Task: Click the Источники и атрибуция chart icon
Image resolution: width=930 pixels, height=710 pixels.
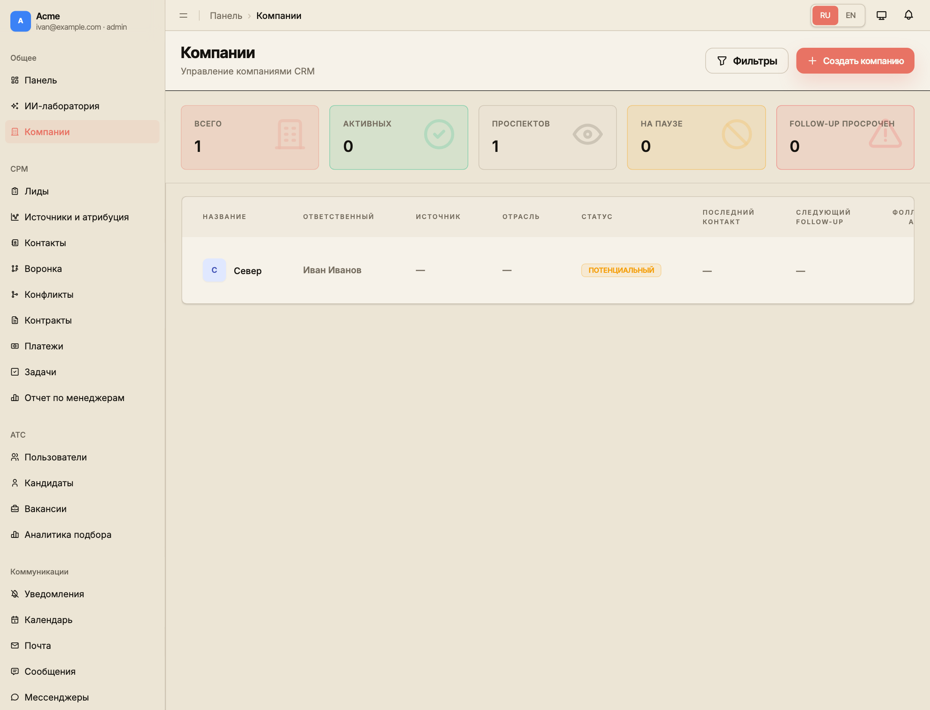Action: click(x=15, y=217)
